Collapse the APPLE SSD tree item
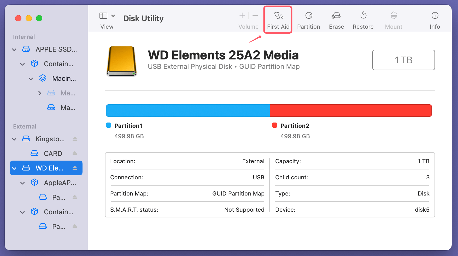 14,50
